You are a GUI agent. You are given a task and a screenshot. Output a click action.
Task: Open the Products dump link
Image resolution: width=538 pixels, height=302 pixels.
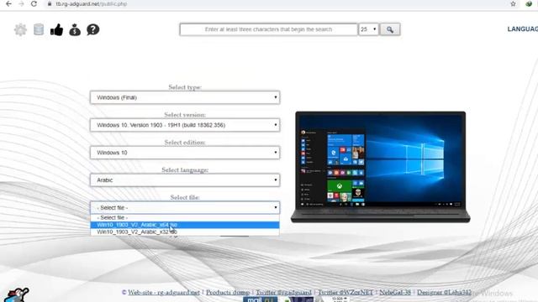[228, 293]
